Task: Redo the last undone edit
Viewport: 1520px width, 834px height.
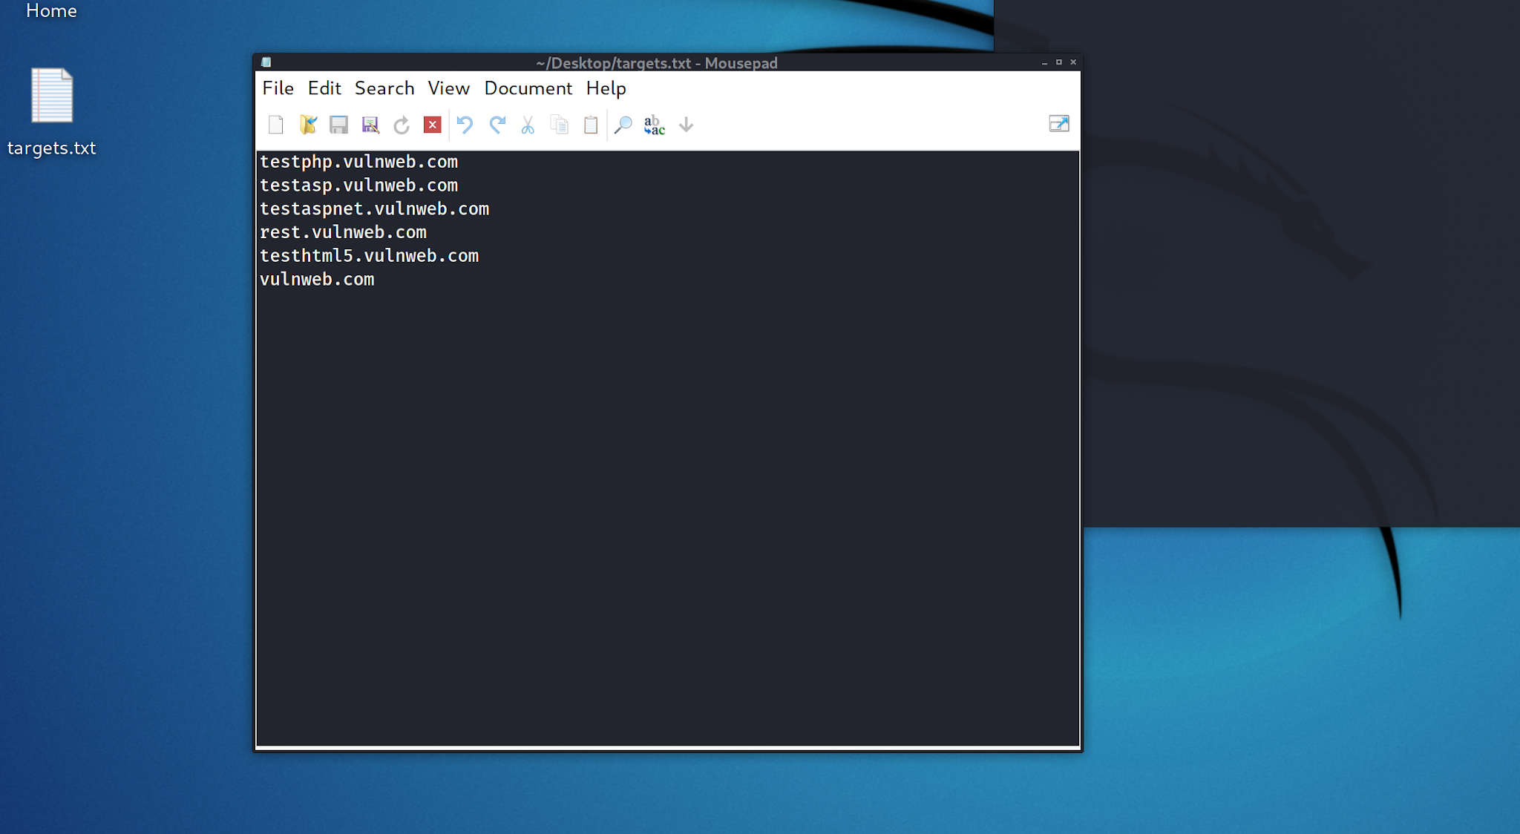Action: pyautogui.click(x=497, y=124)
